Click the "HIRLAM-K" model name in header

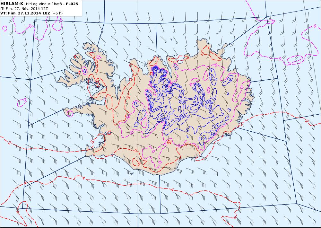click(x=12, y=4)
